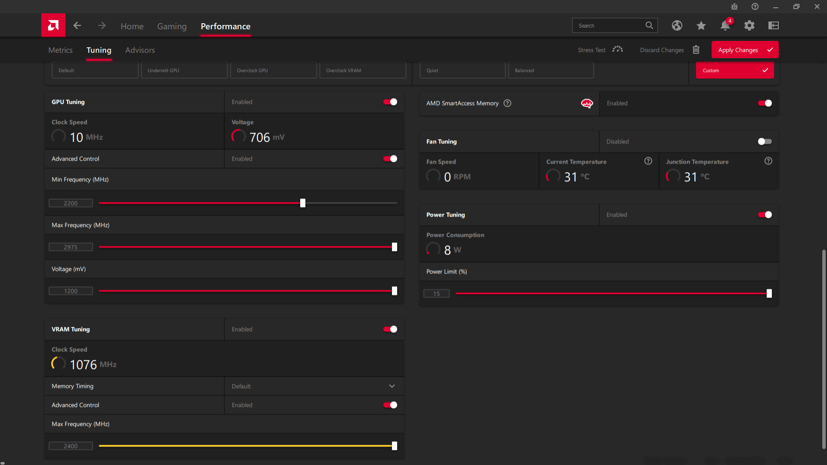Image resolution: width=827 pixels, height=465 pixels.
Task: Click the Max Frequency 2975 input box
Action: (71, 247)
